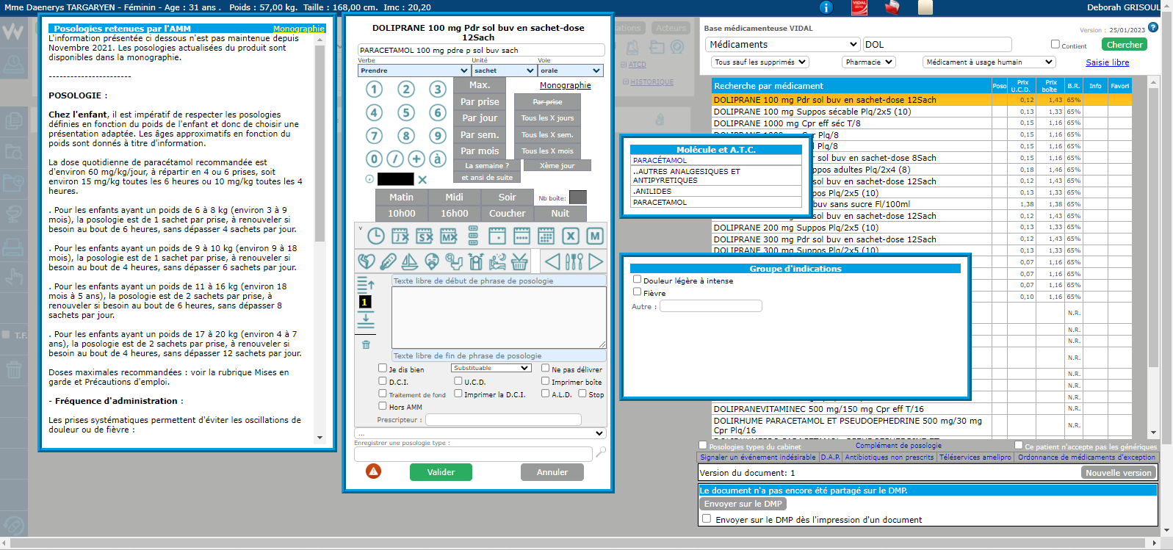1173x550 pixels.
Task: Click the MX calendar icon
Action: click(x=449, y=236)
